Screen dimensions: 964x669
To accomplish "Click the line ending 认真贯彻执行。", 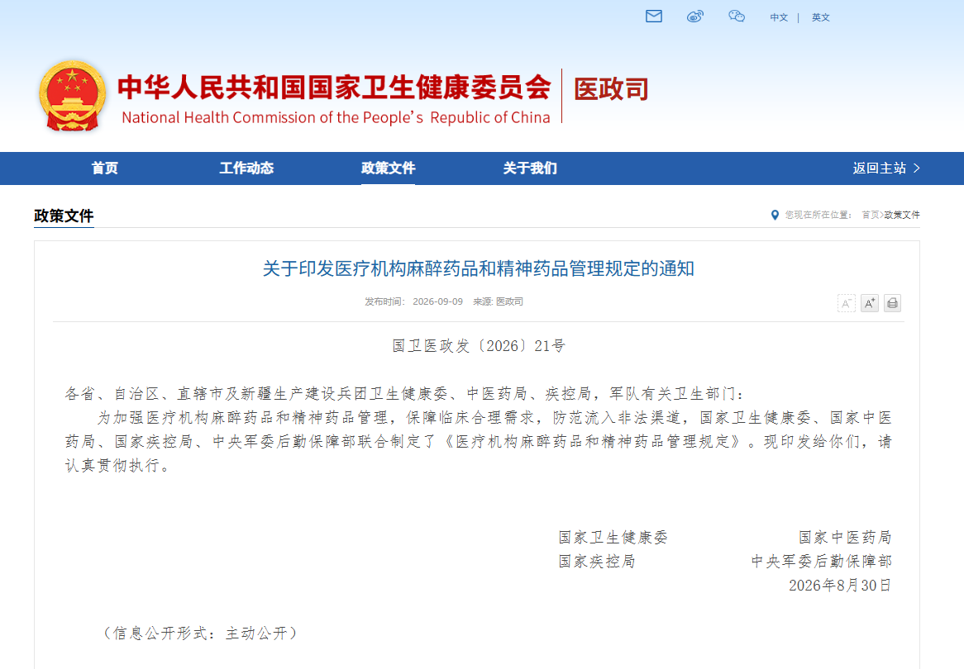I will [x=118, y=466].
